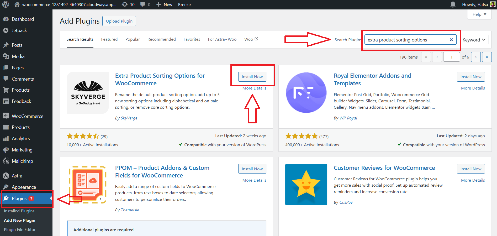Open Analytics in the sidebar
The image size is (497, 236).
click(x=21, y=139)
